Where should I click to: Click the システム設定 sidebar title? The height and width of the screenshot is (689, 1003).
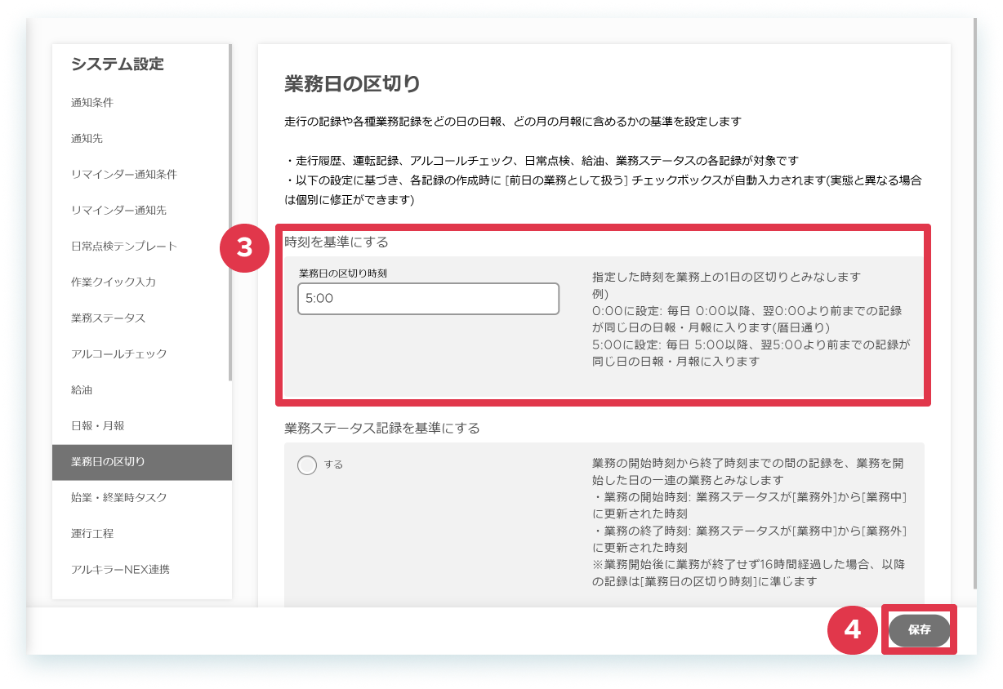118,64
